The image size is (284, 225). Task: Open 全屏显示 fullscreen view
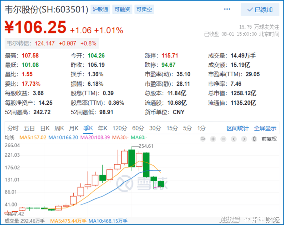tap(265, 128)
